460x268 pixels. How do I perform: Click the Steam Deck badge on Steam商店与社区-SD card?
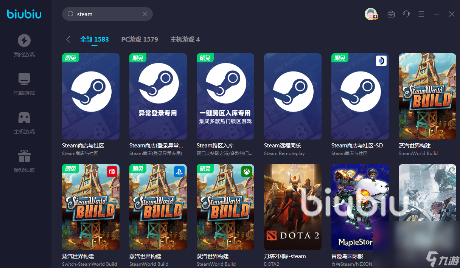381,61
